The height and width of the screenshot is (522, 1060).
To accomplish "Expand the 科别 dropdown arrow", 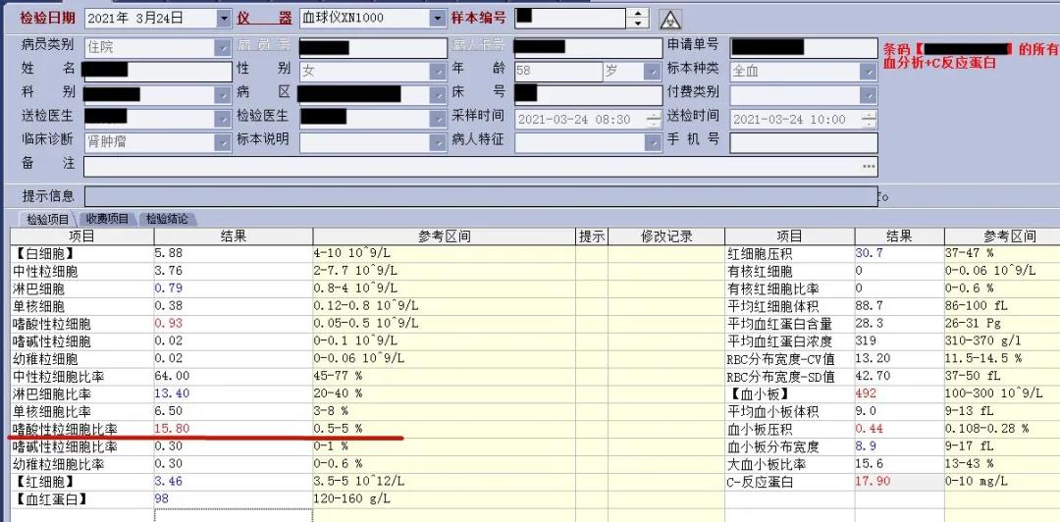I will [x=223, y=95].
